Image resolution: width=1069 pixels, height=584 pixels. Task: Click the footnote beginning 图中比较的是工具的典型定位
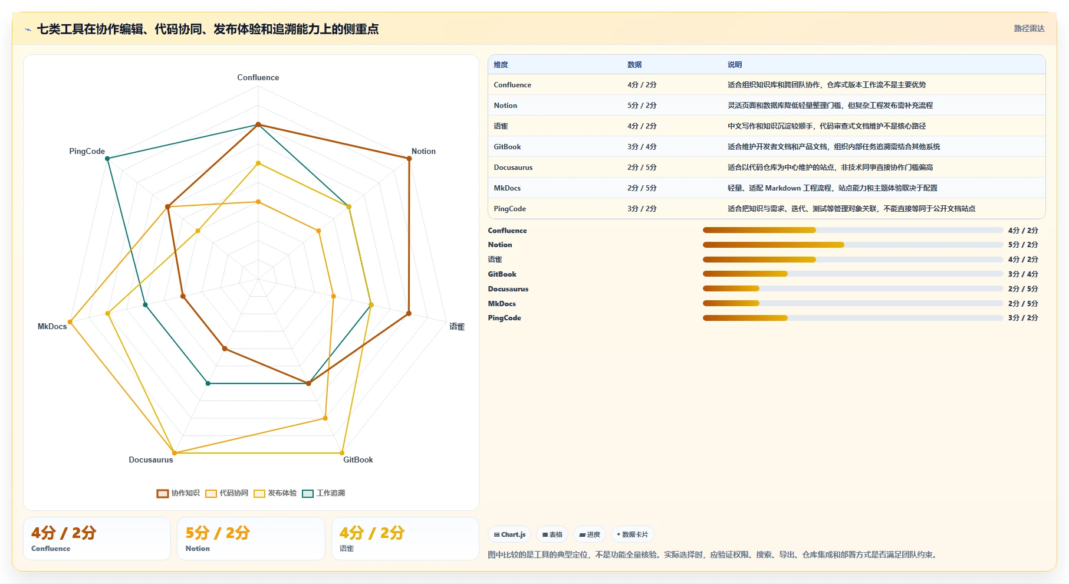[713, 555]
